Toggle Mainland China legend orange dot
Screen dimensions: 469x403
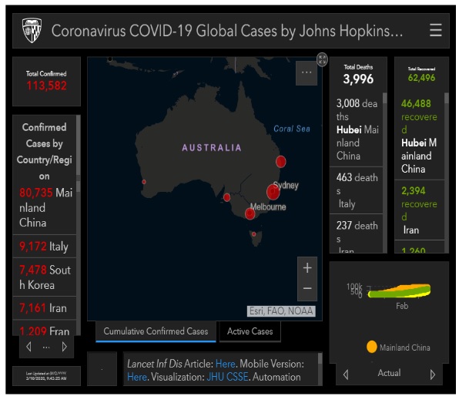(x=371, y=347)
